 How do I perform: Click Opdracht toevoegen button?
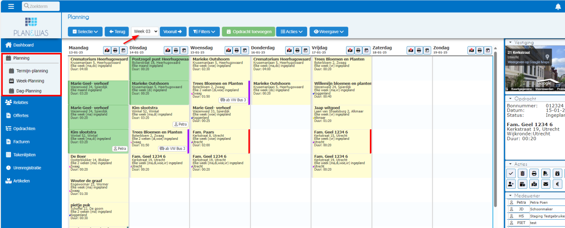coord(248,32)
